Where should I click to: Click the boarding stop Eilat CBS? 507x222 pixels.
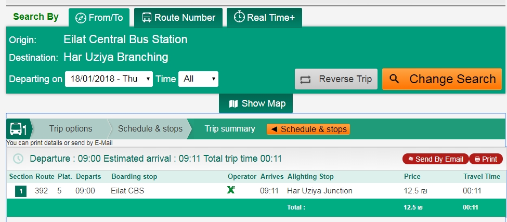point(127,191)
